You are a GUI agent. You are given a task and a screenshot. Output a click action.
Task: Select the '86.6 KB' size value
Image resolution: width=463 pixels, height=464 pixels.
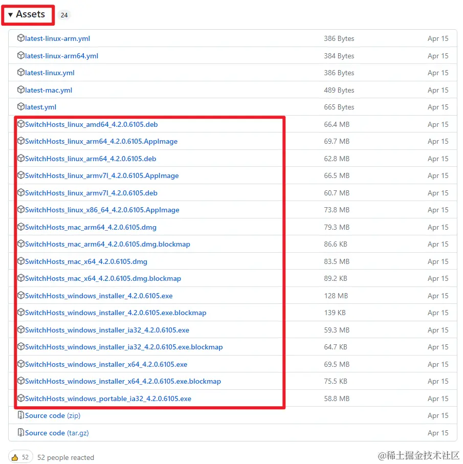336,245
